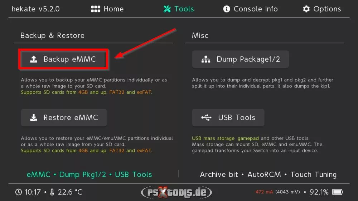Image resolution: width=358 pixels, height=201 pixels.
Task: Click the clock icon in status bar
Action: (x=19, y=192)
